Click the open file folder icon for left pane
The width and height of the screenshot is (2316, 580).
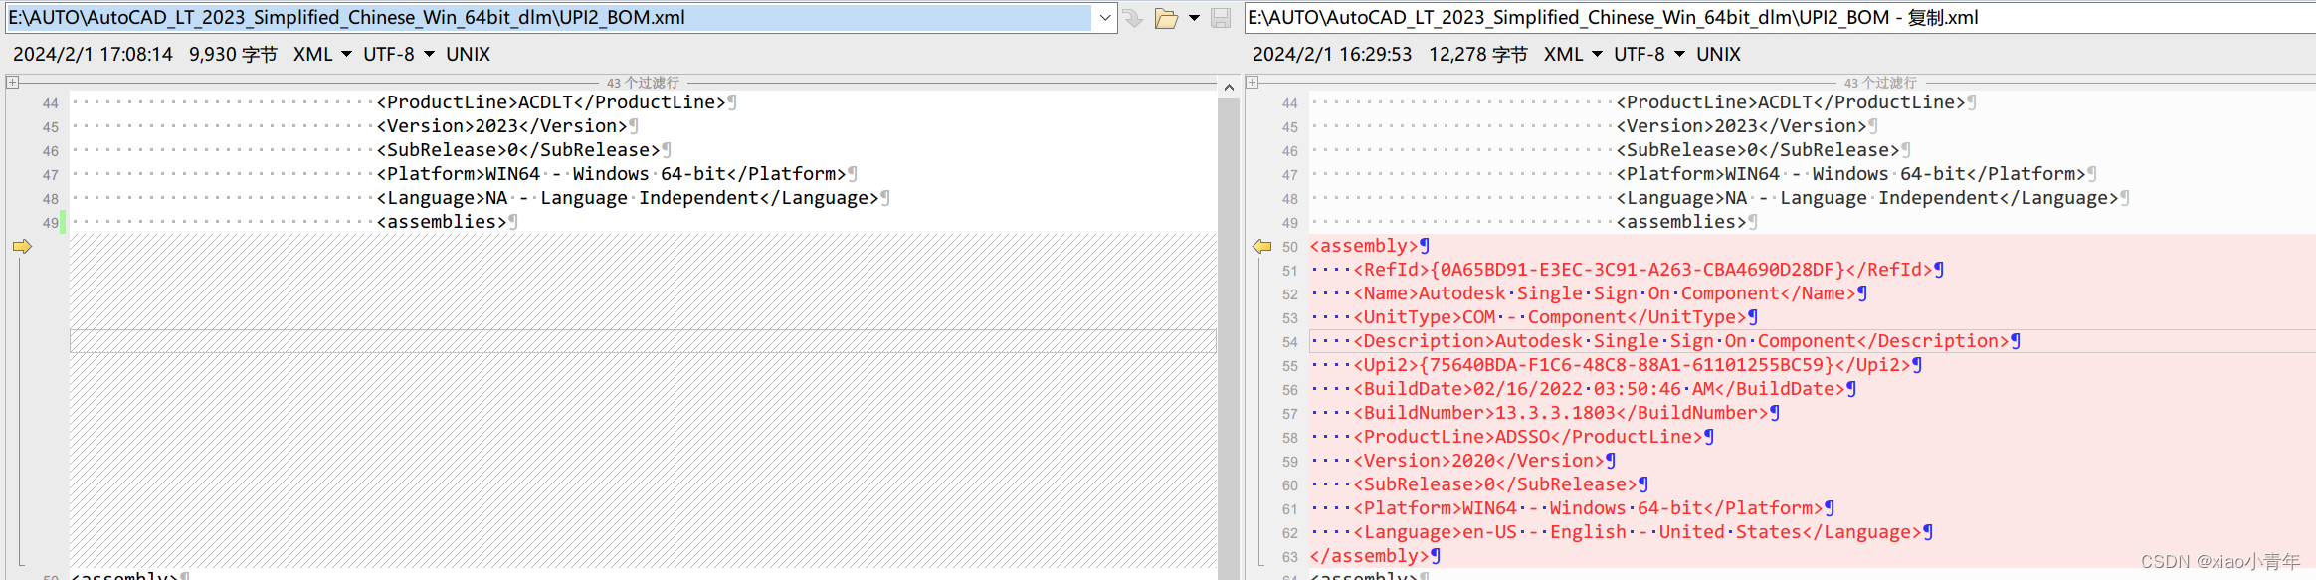click(x=1166, y=18)
